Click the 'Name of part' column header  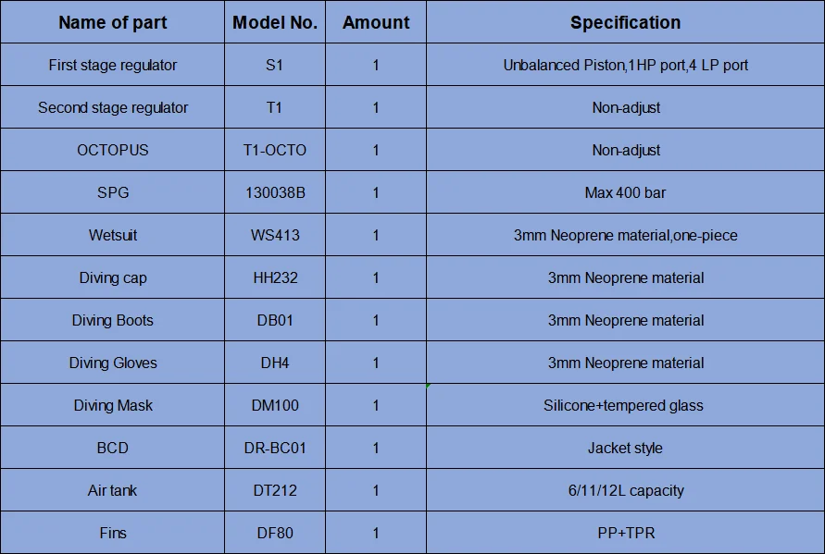[x=113, y=23]
